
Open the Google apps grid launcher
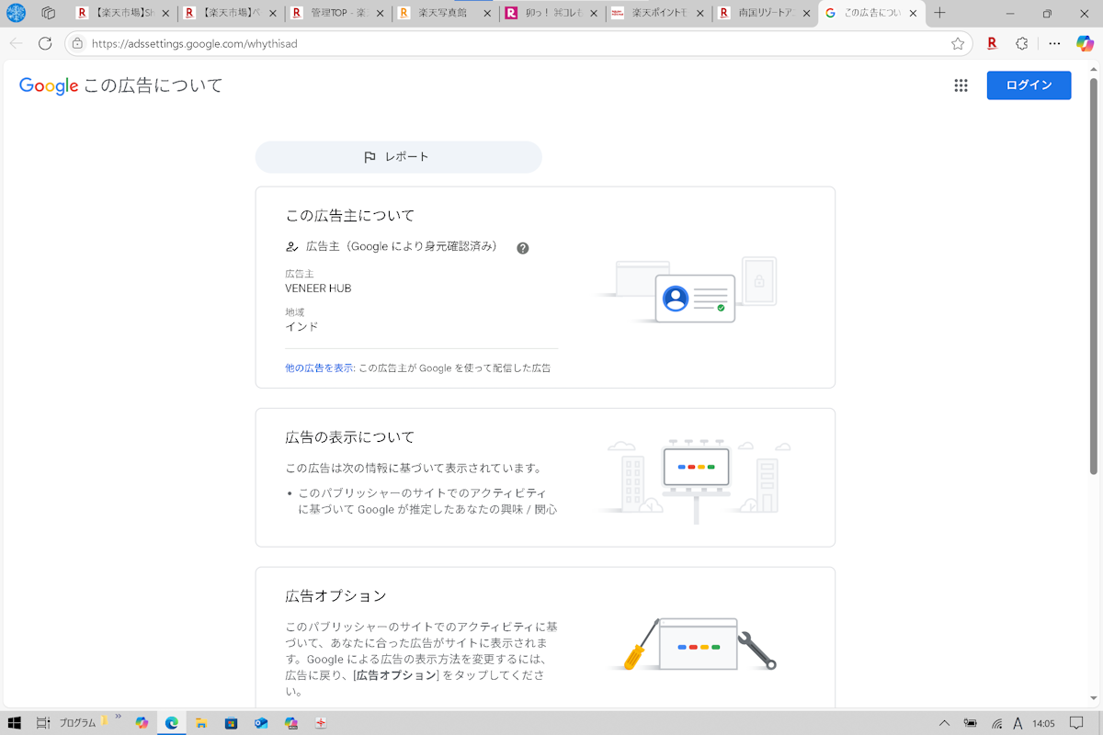click(961, 85)
